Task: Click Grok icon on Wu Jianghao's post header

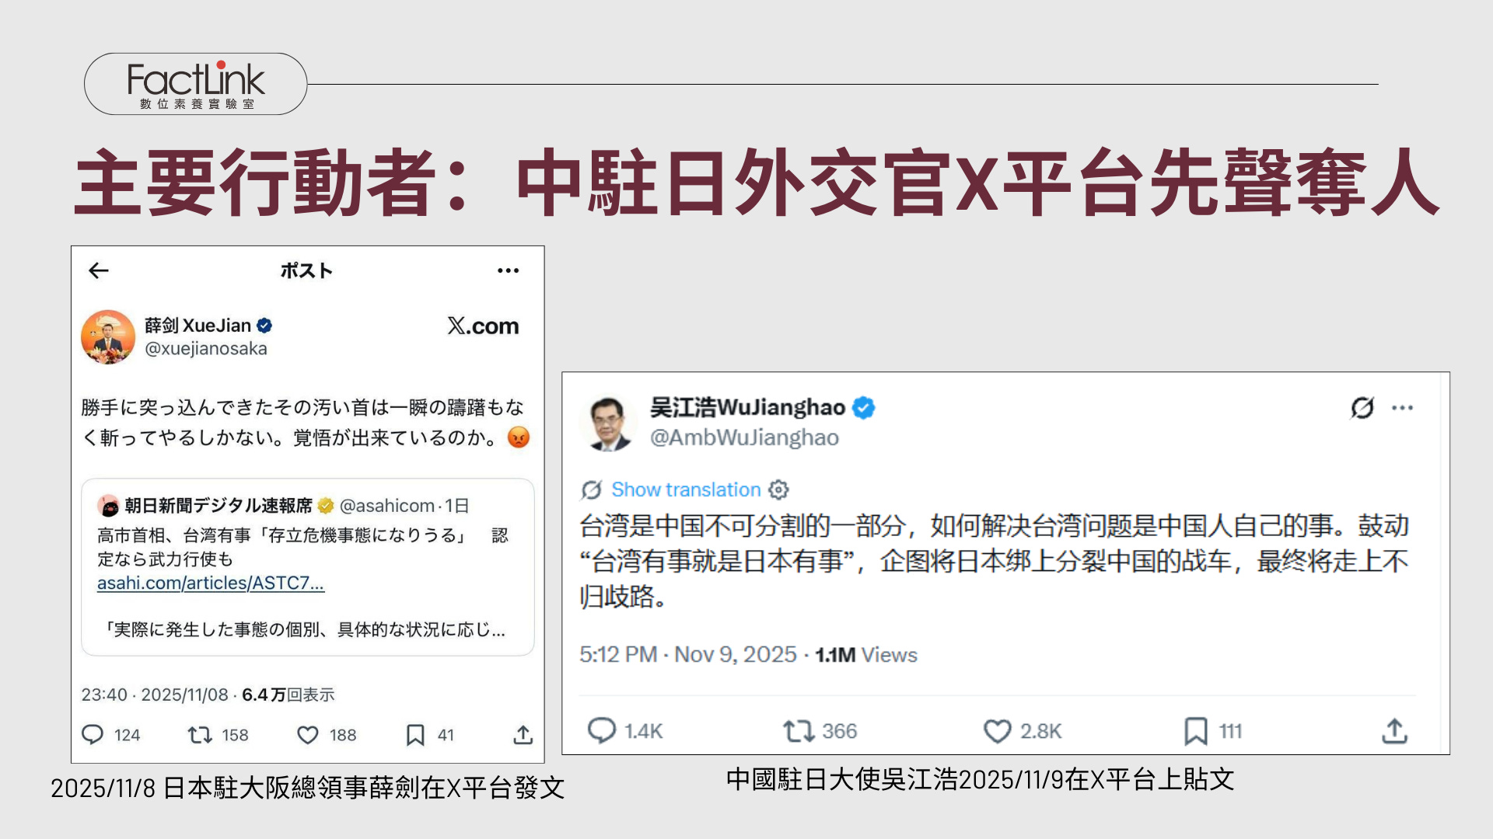Action: click(1362, 407)
